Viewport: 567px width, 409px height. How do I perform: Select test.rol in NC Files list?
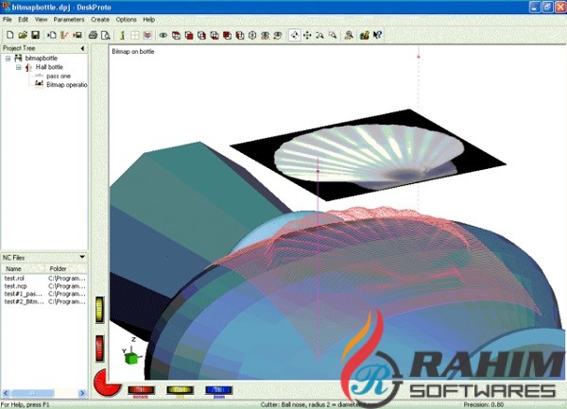(44, 279)
